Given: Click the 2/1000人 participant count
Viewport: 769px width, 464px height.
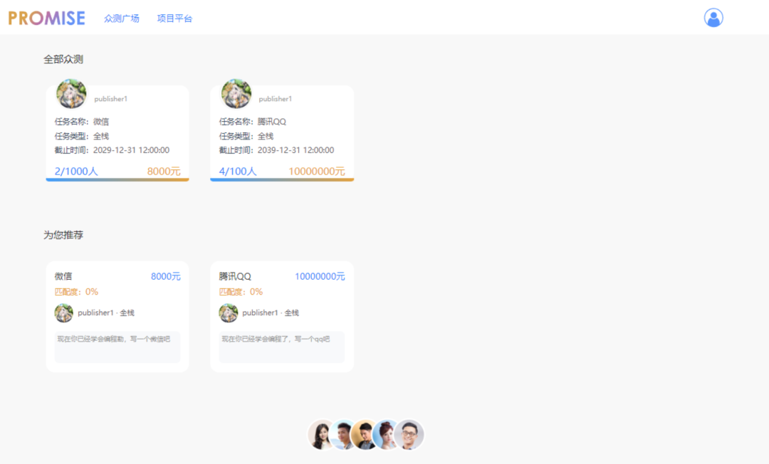Looking at the screenshot, I should 75,171.
